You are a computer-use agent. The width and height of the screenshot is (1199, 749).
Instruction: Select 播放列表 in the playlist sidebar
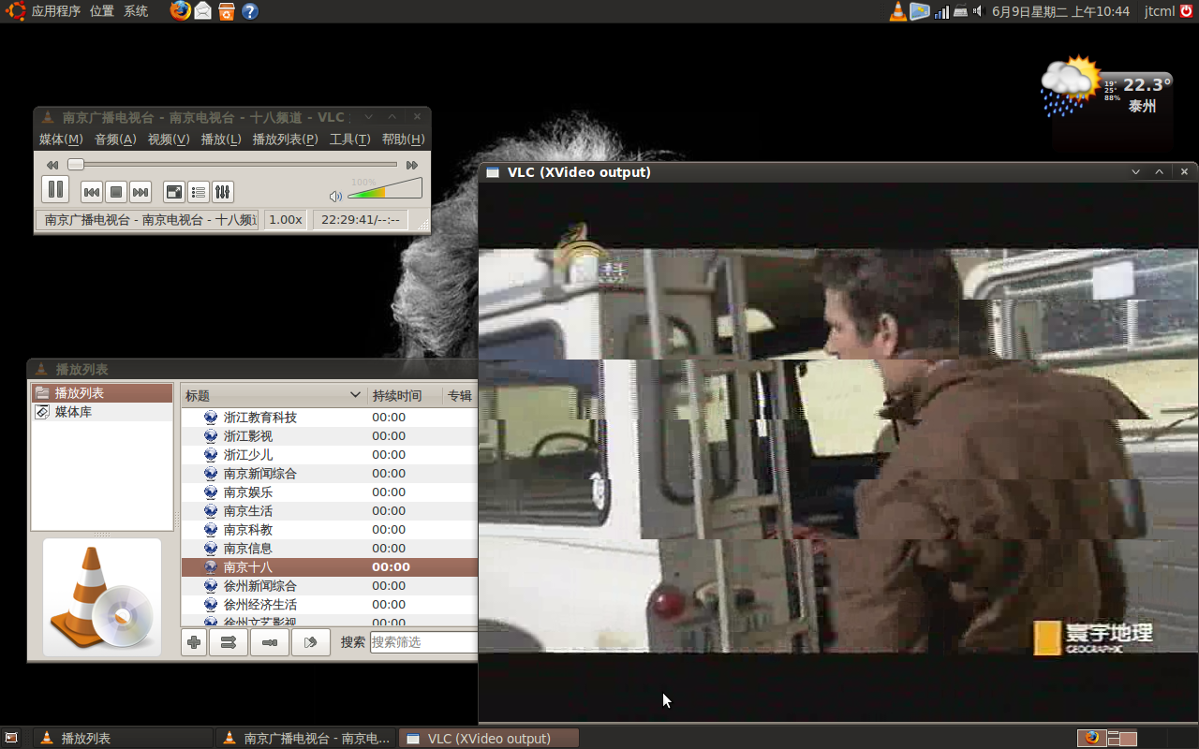click(x=101, y=393)
